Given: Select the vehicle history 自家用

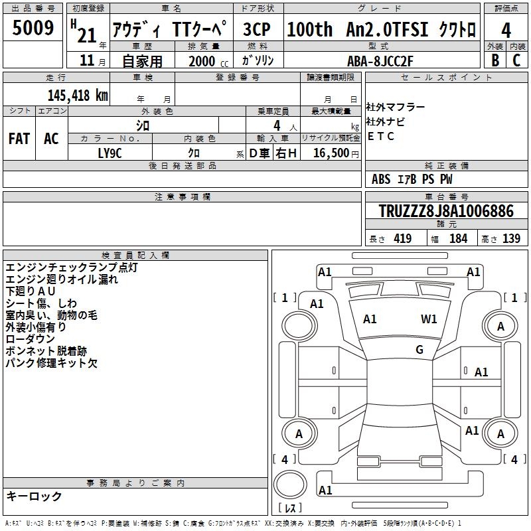Looking at the screenshot, I should point(142,61).
